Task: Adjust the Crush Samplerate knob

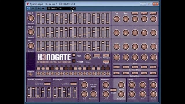Action: 121,94
